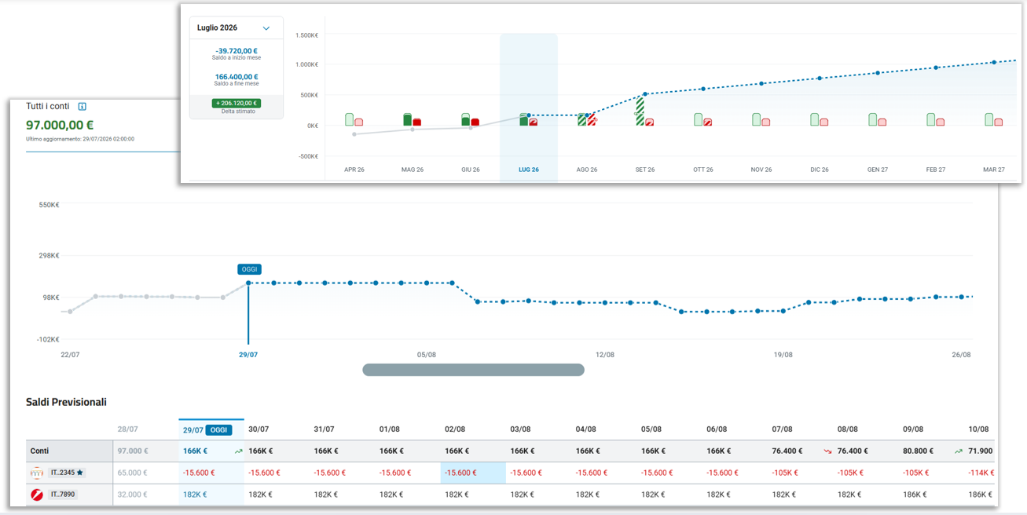Click the OGGI marker on the balance chart
This screenshot has height=515, width=1027.
point(248,269)
